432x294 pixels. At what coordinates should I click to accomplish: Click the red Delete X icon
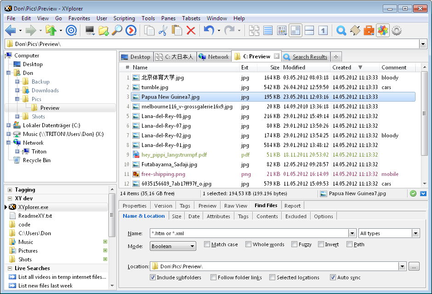click(x=191, y=31)
